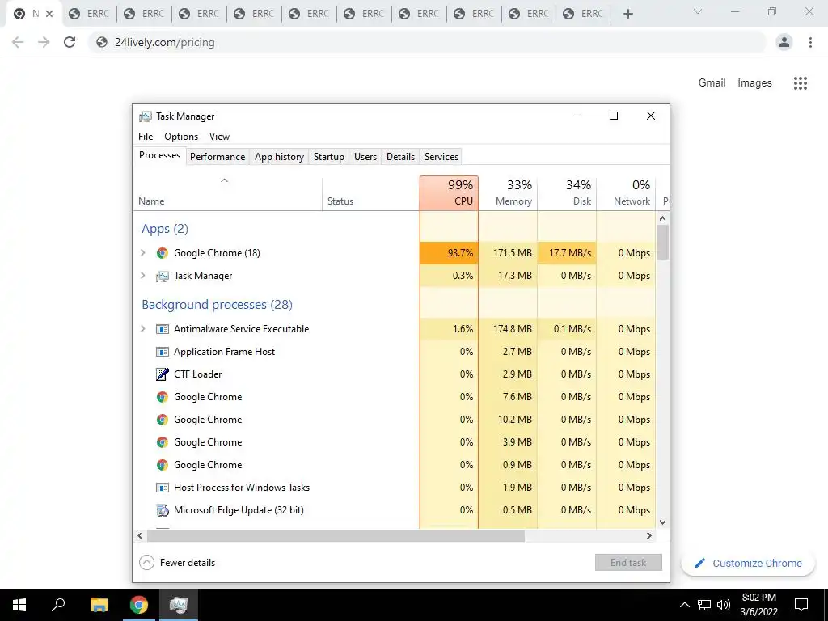
Task: Click the Task Manager title bar icon
Action: point(146,116)
